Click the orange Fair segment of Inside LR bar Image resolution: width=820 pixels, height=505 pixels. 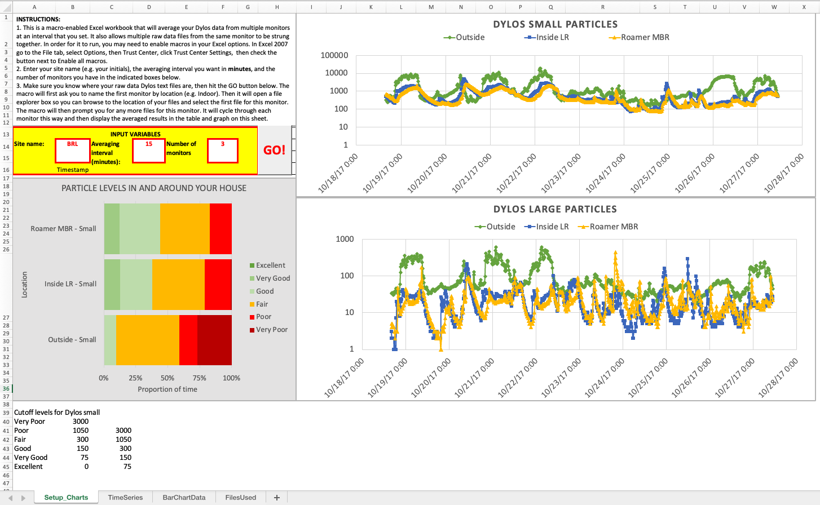[178, 285]
